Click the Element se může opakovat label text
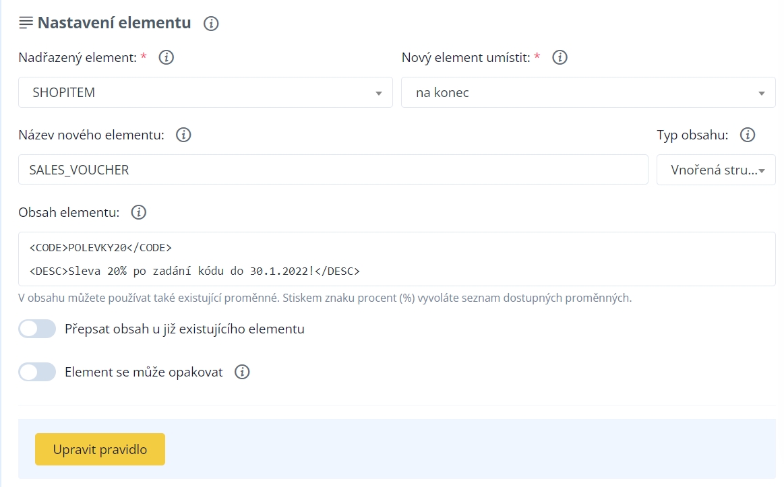The width and height of the screenshot is (784, 487). pos(144,372)
